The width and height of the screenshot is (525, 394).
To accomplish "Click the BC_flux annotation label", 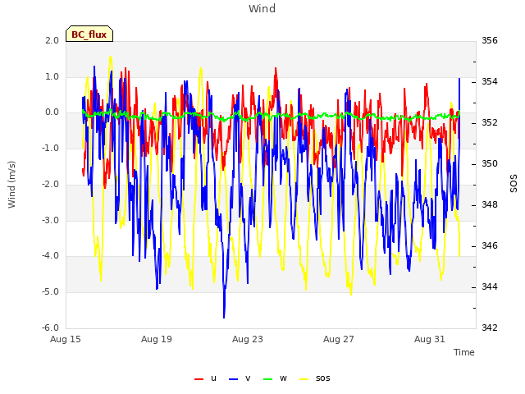I will coord(89,34).
